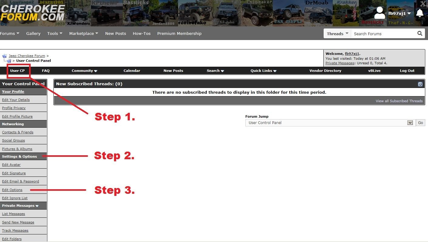Expand the Threads search type dropdown
The width and height of the screenshot is (428, 242).
pos(337,34)
